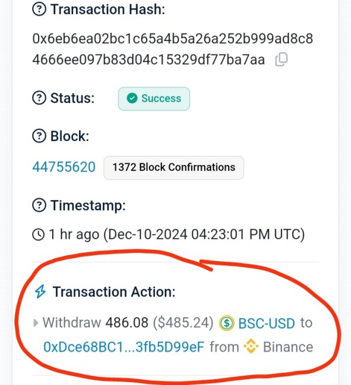Click the green Success status badge
The width and height of the screenshot is (351, 385).
(154, 99)
